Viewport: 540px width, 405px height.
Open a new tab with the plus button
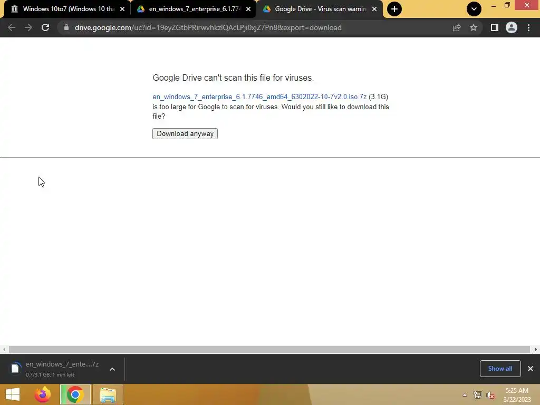coord(394,9)
